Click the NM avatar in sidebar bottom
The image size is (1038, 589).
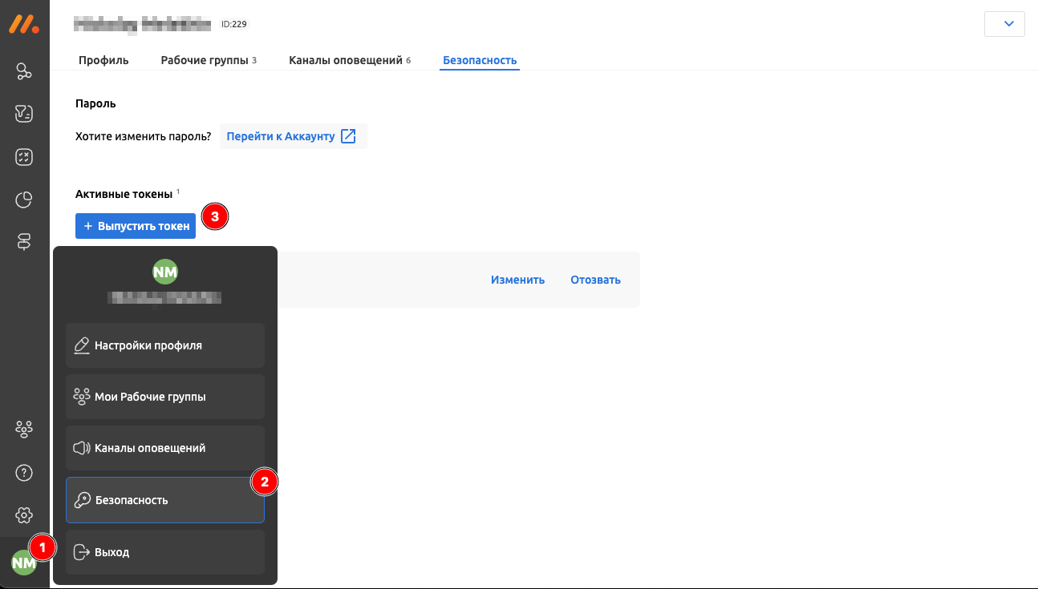(23, 563)
